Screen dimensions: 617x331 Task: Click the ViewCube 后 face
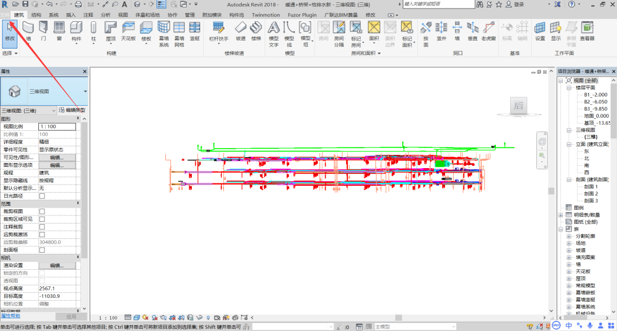[x=518, y=106]
